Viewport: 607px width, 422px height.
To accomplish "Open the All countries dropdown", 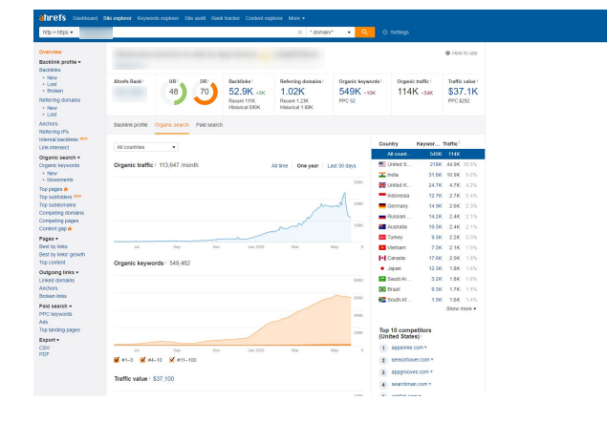I will [145, 148].
